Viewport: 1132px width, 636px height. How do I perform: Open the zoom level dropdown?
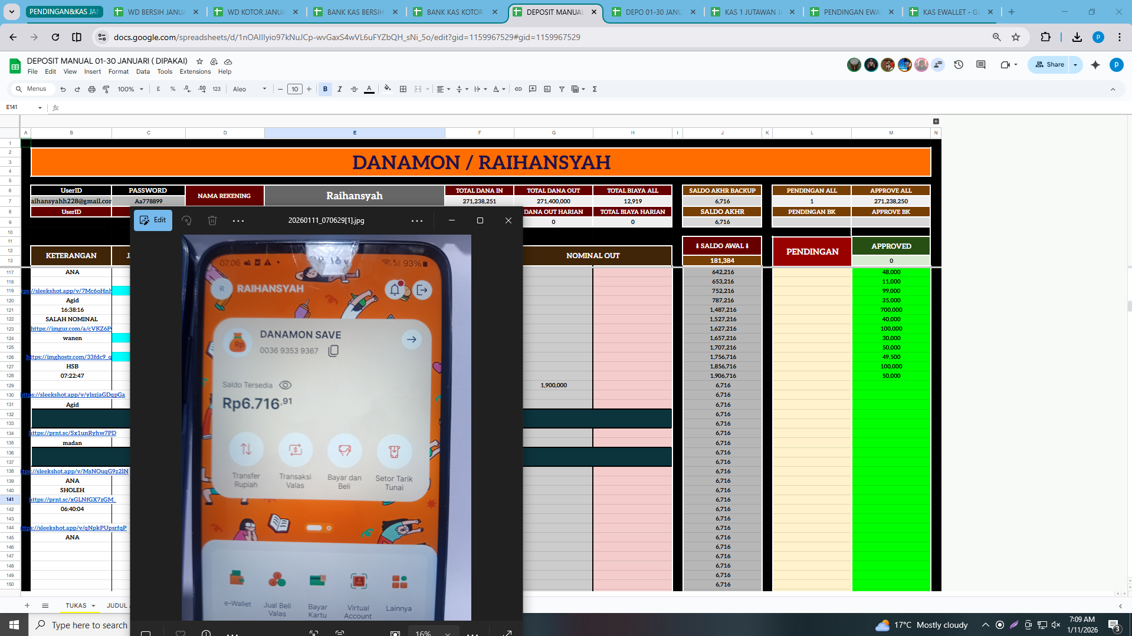(x=130, y=89)
